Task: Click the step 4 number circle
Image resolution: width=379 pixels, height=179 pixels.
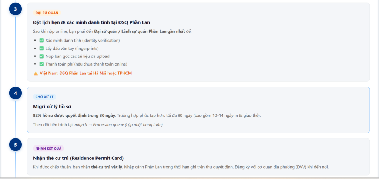Action: pos(16,93)
